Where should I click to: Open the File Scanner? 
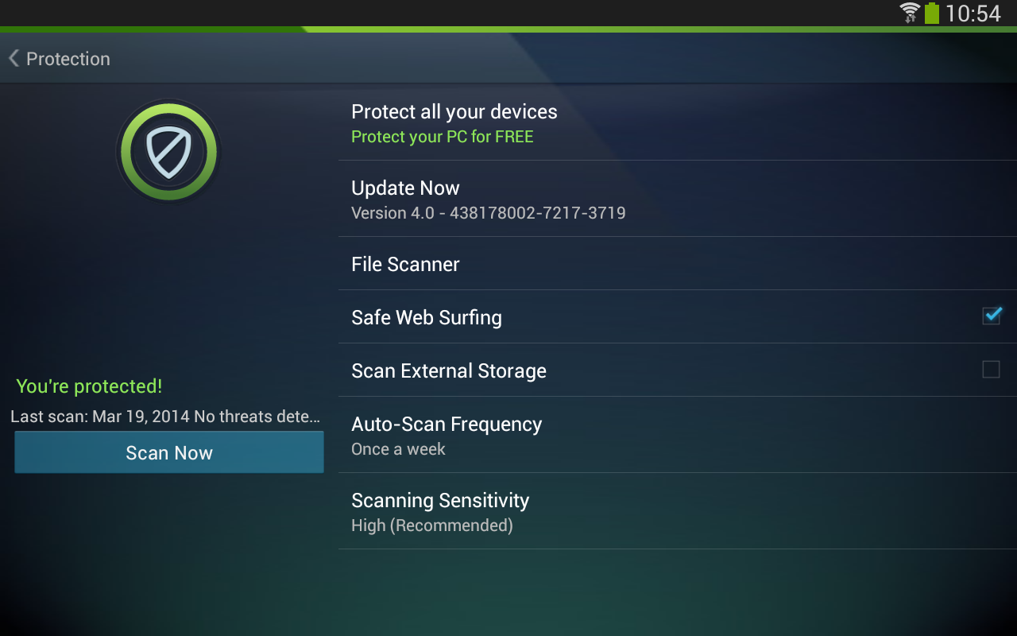coord(405,264)
